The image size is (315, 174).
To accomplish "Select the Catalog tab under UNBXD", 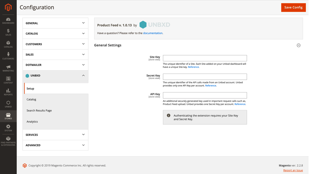I will [x=56, y=99].
